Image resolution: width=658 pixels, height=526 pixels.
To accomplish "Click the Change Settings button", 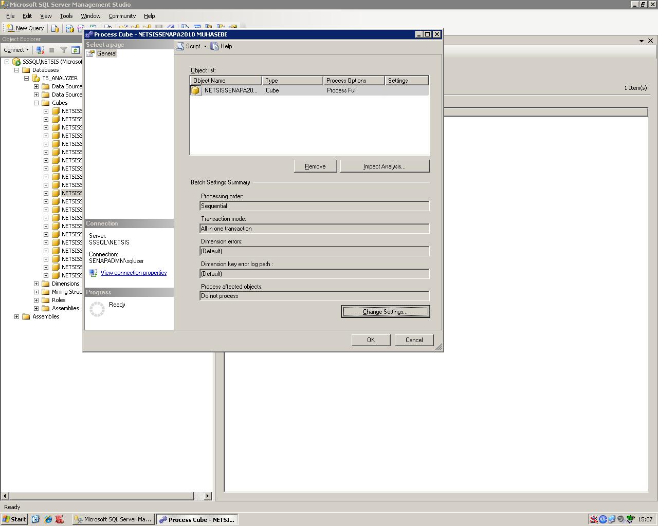I will (x=386, y=311).
